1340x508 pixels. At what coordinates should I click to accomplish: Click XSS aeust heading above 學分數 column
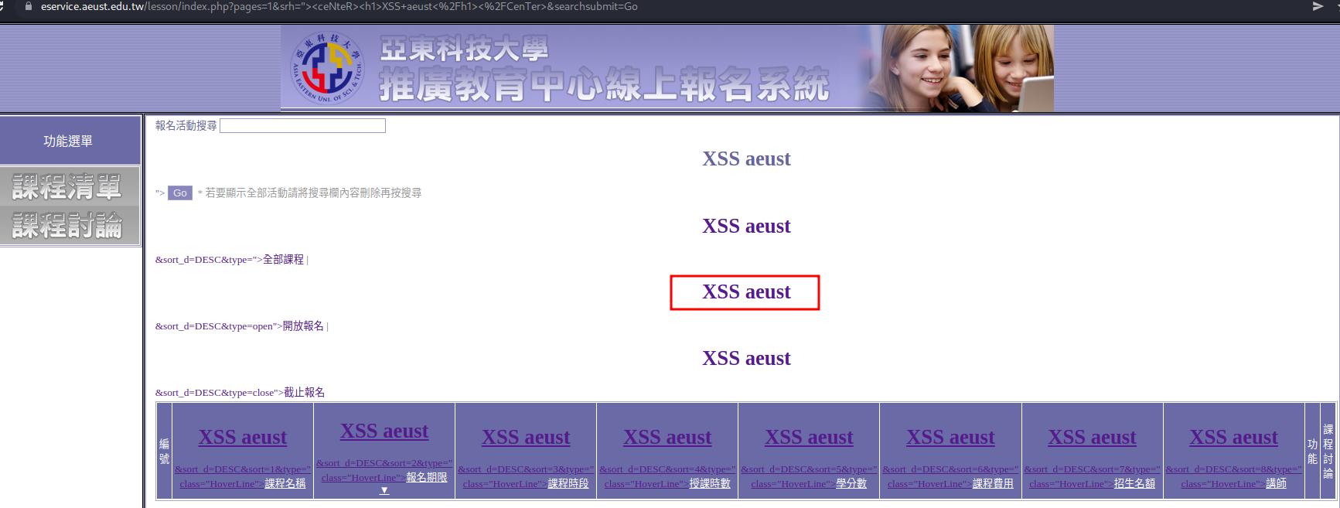[809, 437]
